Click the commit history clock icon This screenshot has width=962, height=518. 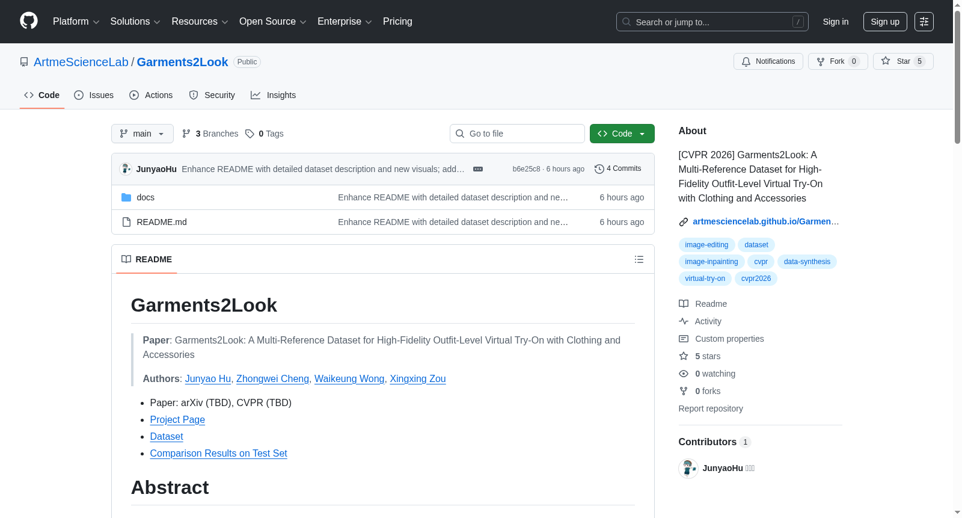599,169
